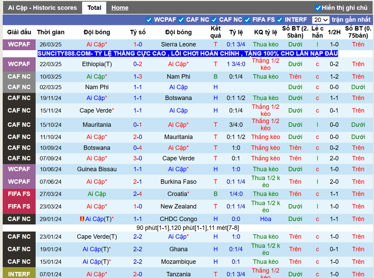374x278 pixels.
Task: Click FIFA FS label on 27/03/24 row
Action: pyautogui.click(x=19, y=194)
